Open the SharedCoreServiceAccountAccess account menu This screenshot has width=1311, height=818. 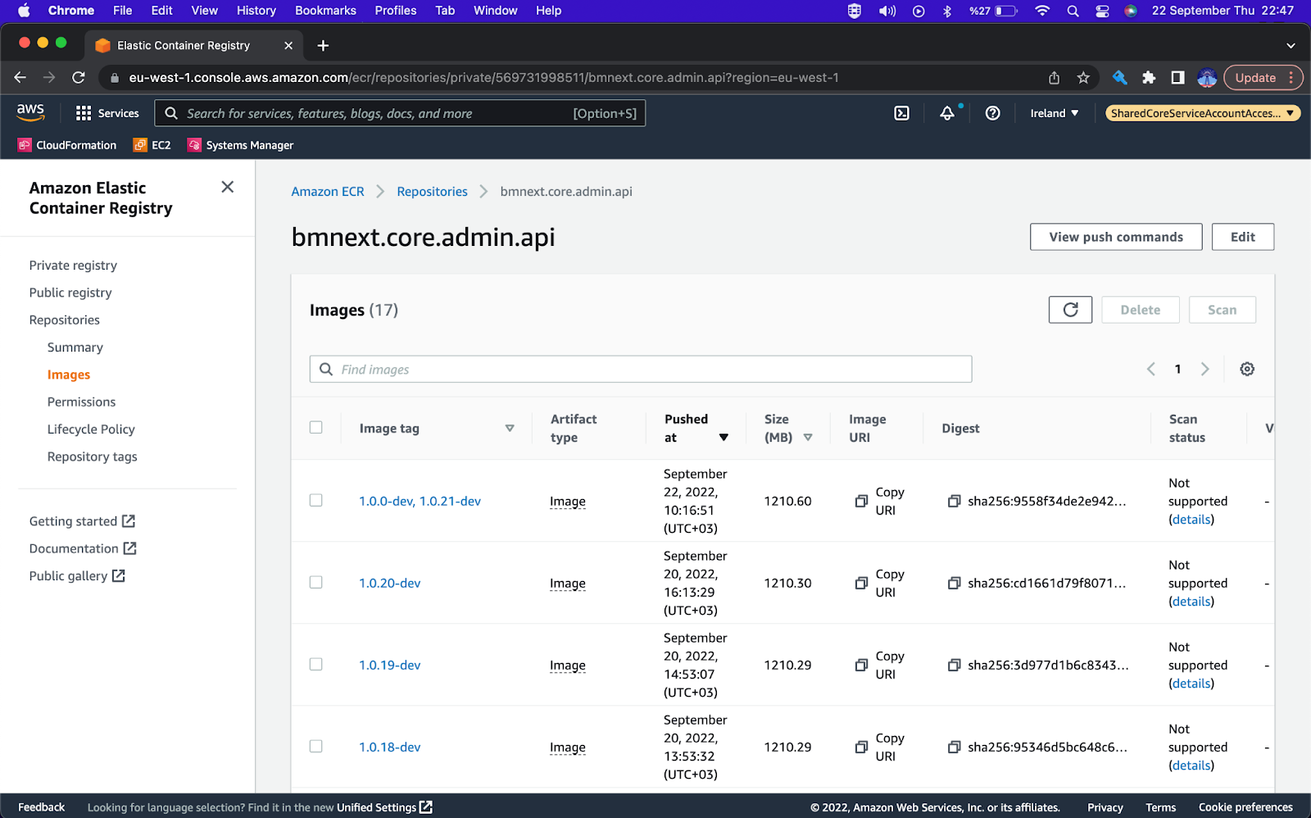[x=1201, y=112]
